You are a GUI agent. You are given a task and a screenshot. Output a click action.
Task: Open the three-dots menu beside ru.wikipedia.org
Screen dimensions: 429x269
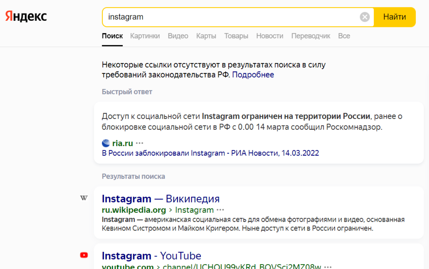pos(220,210)
